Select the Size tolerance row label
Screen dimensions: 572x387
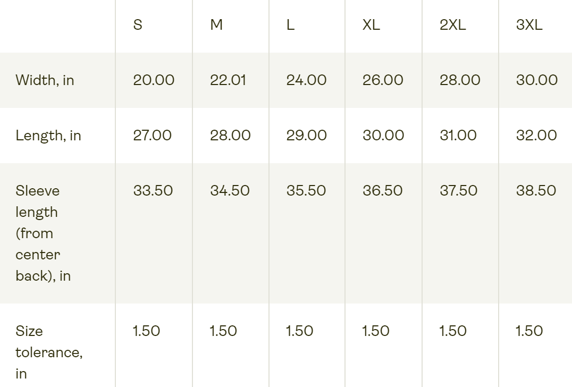48,352
